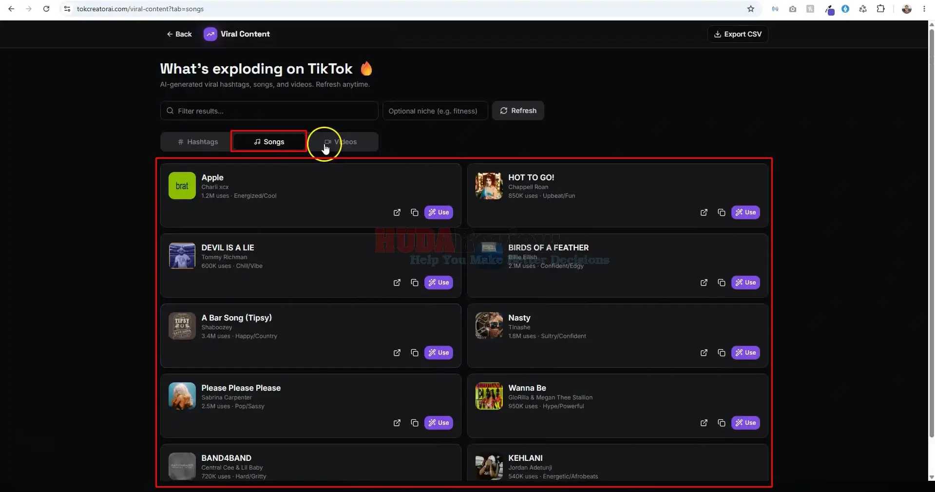Image resolution: width=935 pixels, height=492 pixels.
Task: Click '3.4M uses · Happy/Country' text
Action: tap(239, 336)
